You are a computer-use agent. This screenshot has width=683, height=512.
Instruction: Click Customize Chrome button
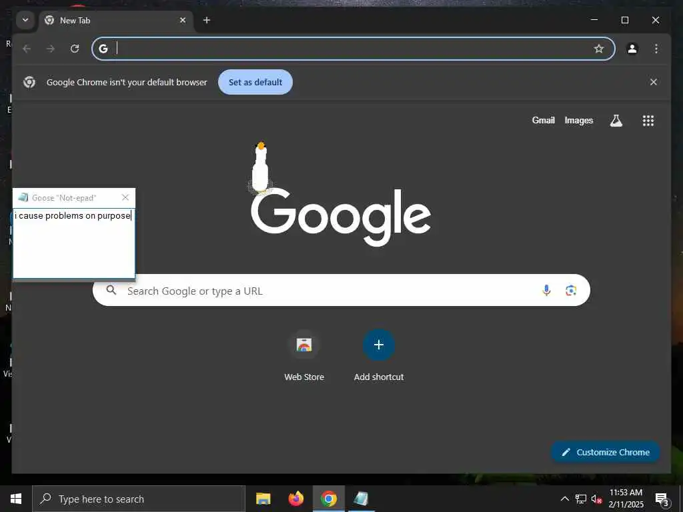click(606, 452)
